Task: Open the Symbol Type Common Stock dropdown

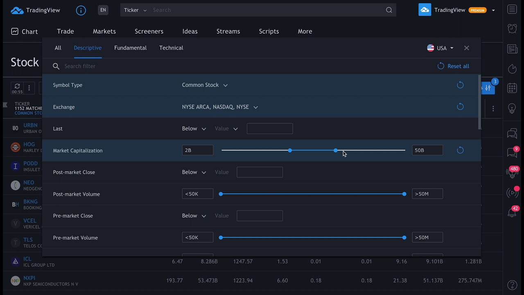Action: pyautogui.click(x=205, y=85)
